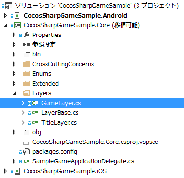
Task: Select the GameLayer.cs file name
Action: tap(61, 103)
